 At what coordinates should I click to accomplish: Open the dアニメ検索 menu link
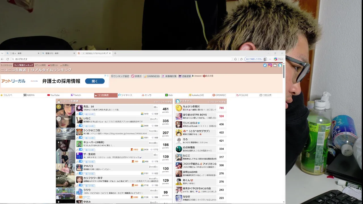[x=40, y=65]
